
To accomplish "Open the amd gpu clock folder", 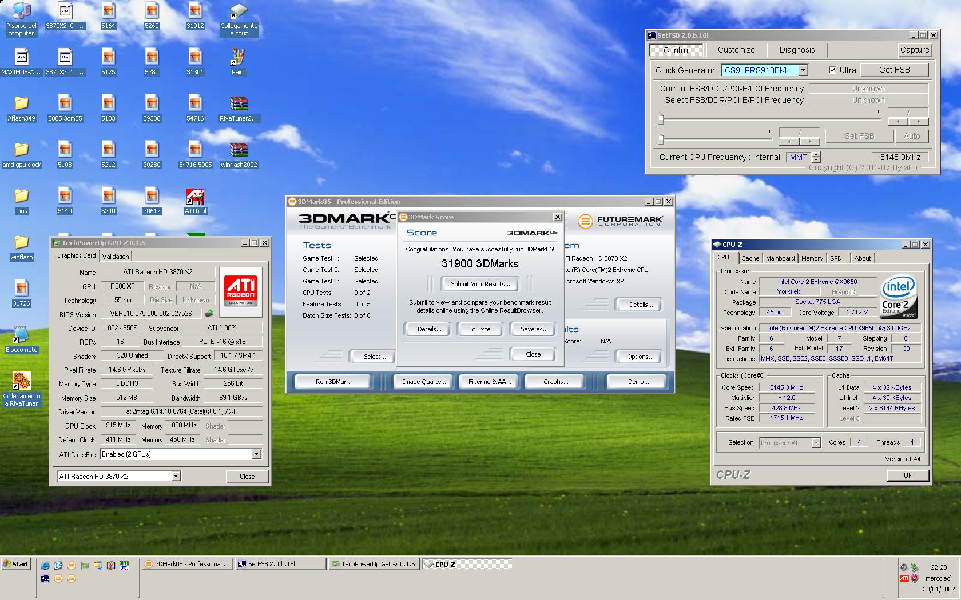I will point(21,154).
